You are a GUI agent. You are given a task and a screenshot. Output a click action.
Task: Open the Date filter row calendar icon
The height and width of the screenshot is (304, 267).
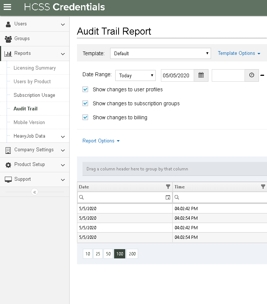click(168, 197)
